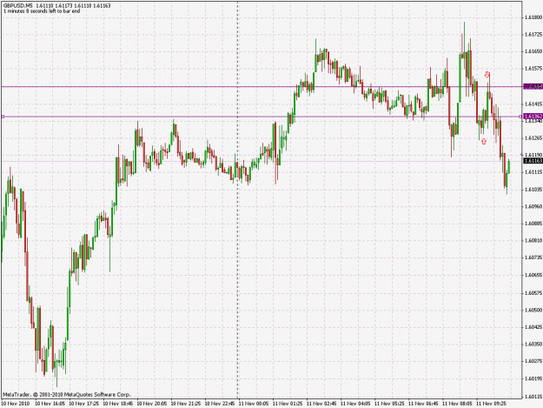This screenshot has height=408, width=543.
Task: Click the 1.60500 price axis label
Action: point(533,310)
